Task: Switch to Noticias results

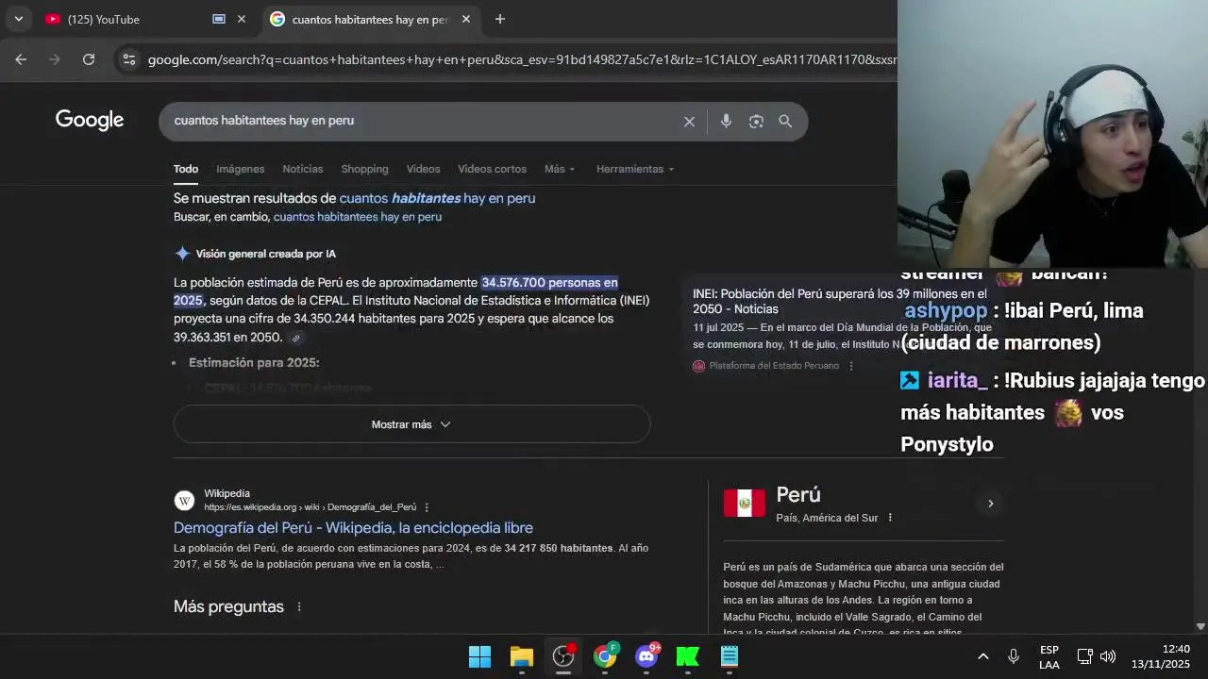Action: 303,169
